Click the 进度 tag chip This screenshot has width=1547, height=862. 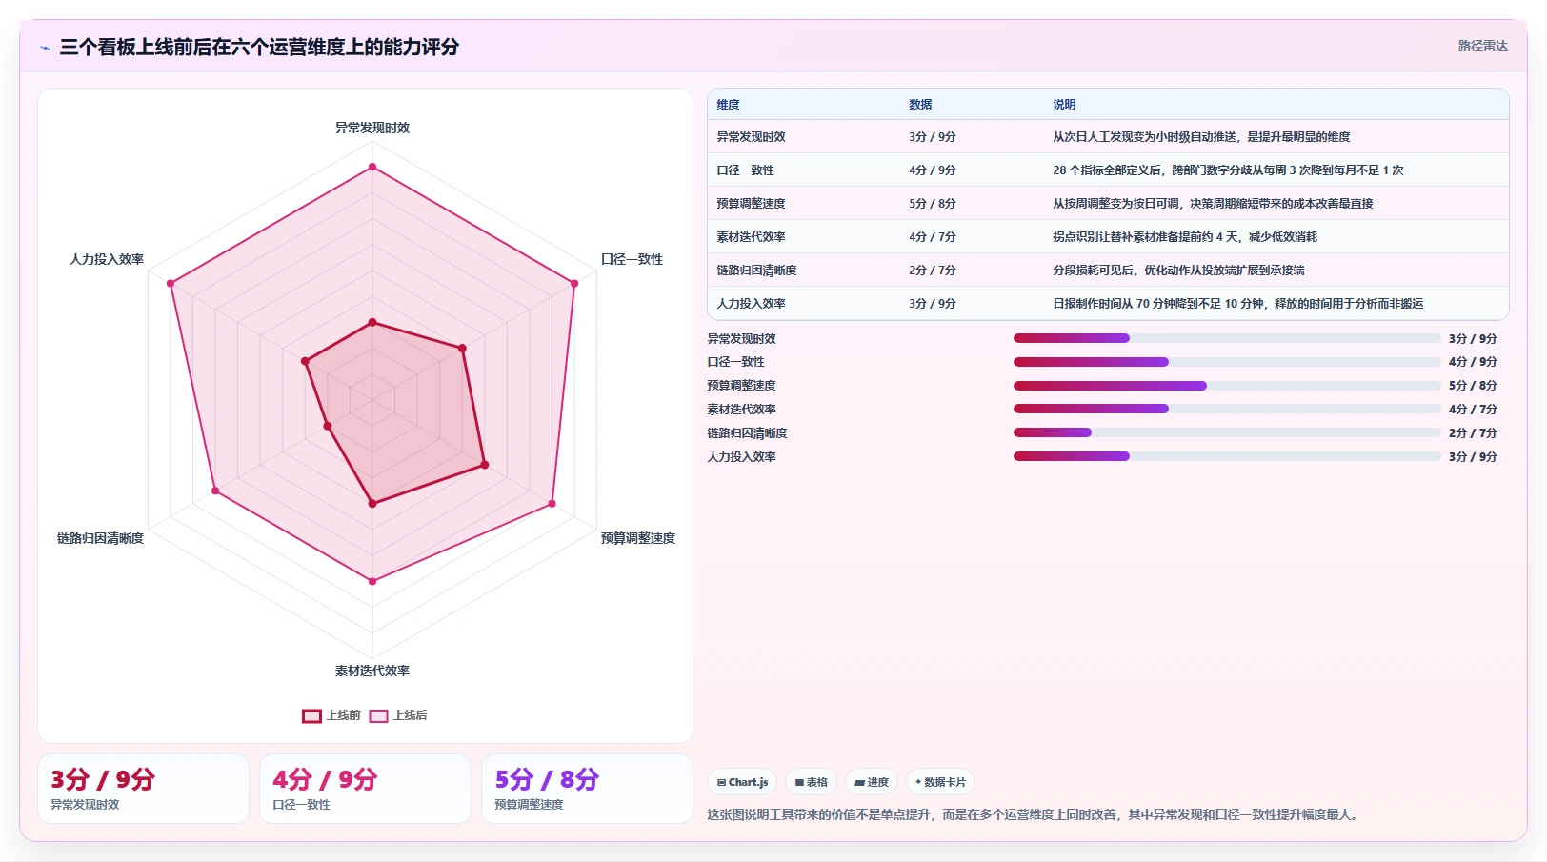pos(872,782)
